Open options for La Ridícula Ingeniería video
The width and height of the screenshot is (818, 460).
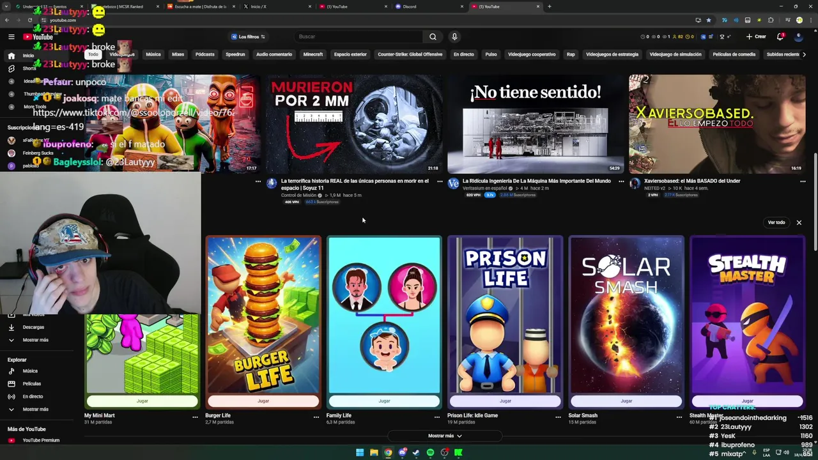click(x=621, y=181)
